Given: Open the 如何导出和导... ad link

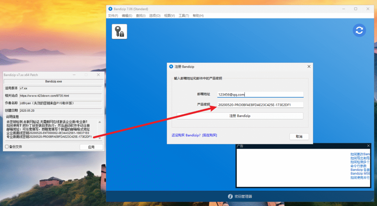Looking at the screenshot, I should point(360,158).
